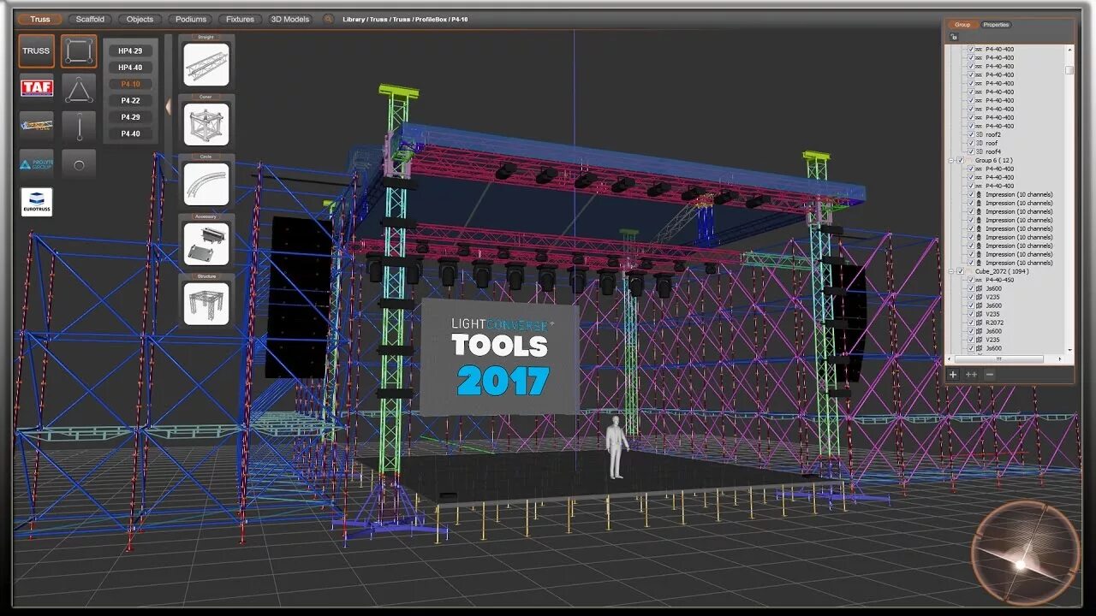Viewport: 1096px width, 616px height.
Task: Choose the P4-29 truss series button
Action: pyautogui.click(x=130, y=116)
